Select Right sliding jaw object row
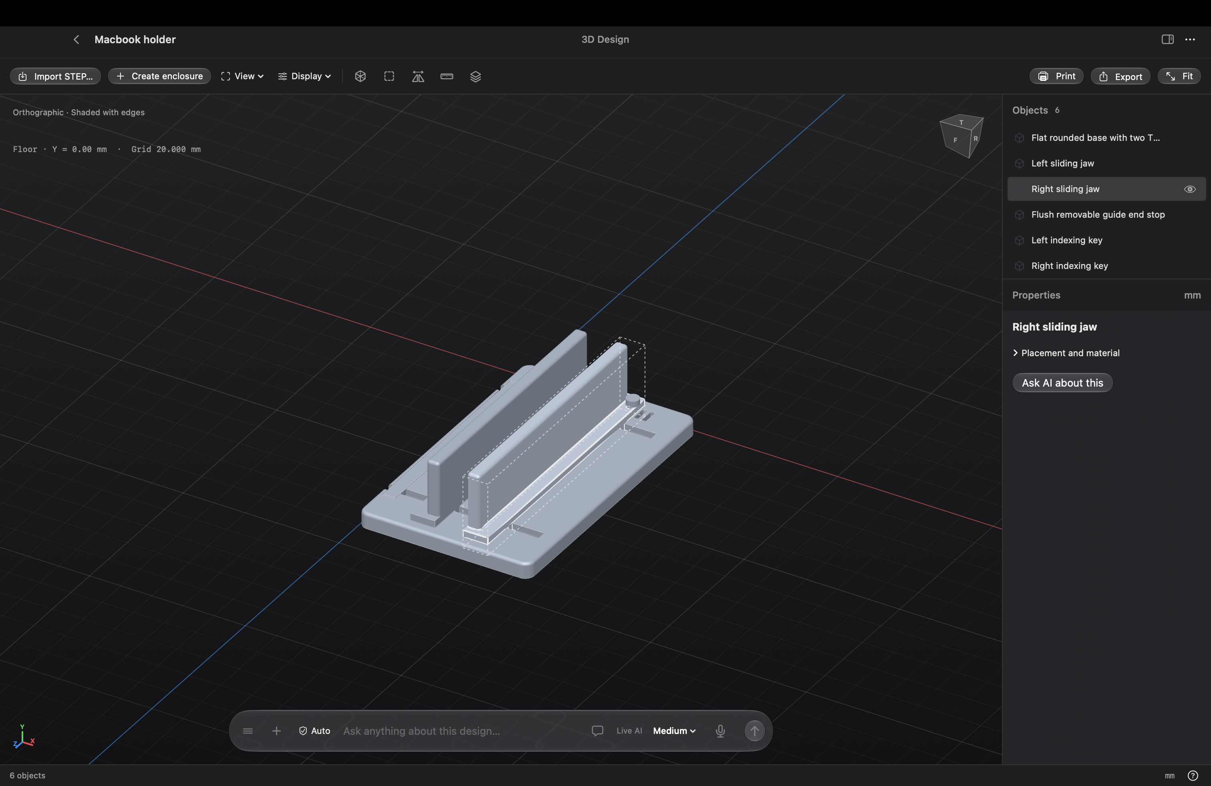The image size is (1211, 786). coord(1106,189)
